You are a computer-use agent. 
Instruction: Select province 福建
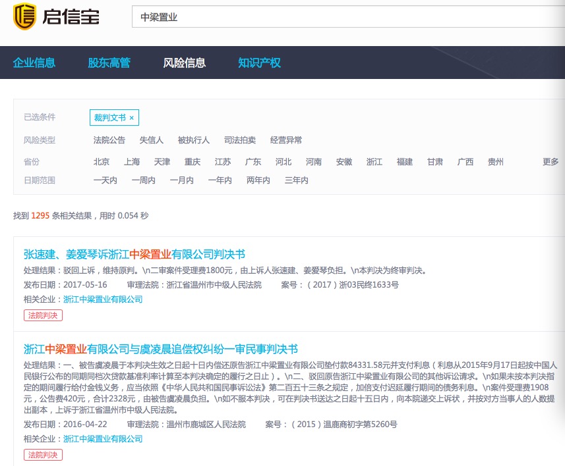(x=405, y=161)
